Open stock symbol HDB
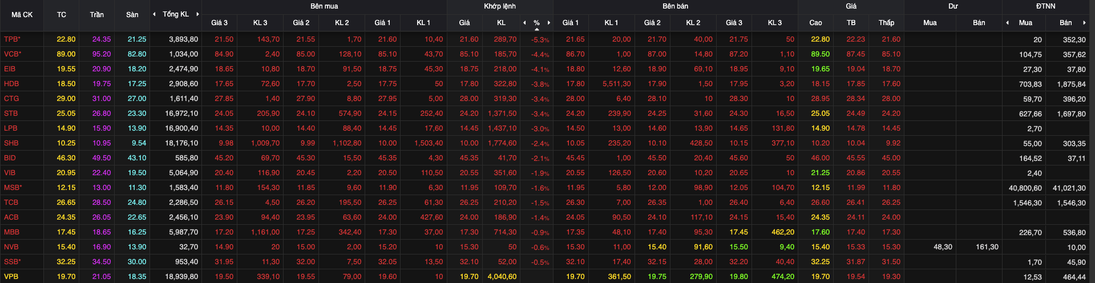The width and height of the screenshot is (1095, 283). tap(11, 84)
